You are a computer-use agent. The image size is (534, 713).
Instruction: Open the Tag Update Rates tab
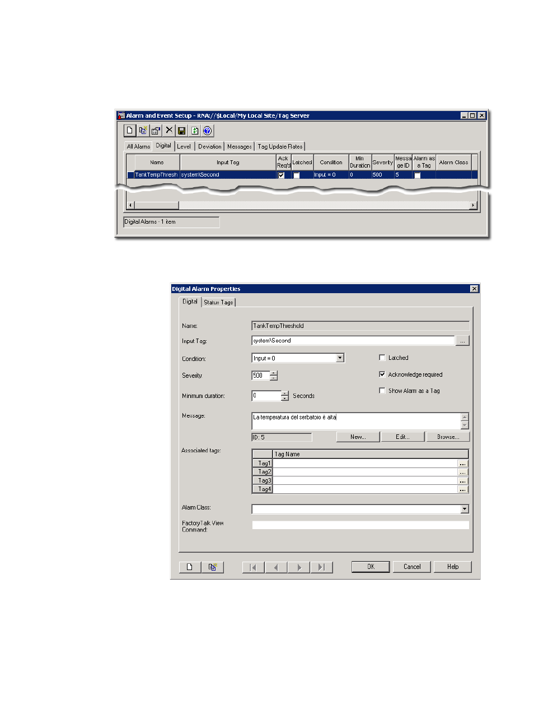pos(280,146)
